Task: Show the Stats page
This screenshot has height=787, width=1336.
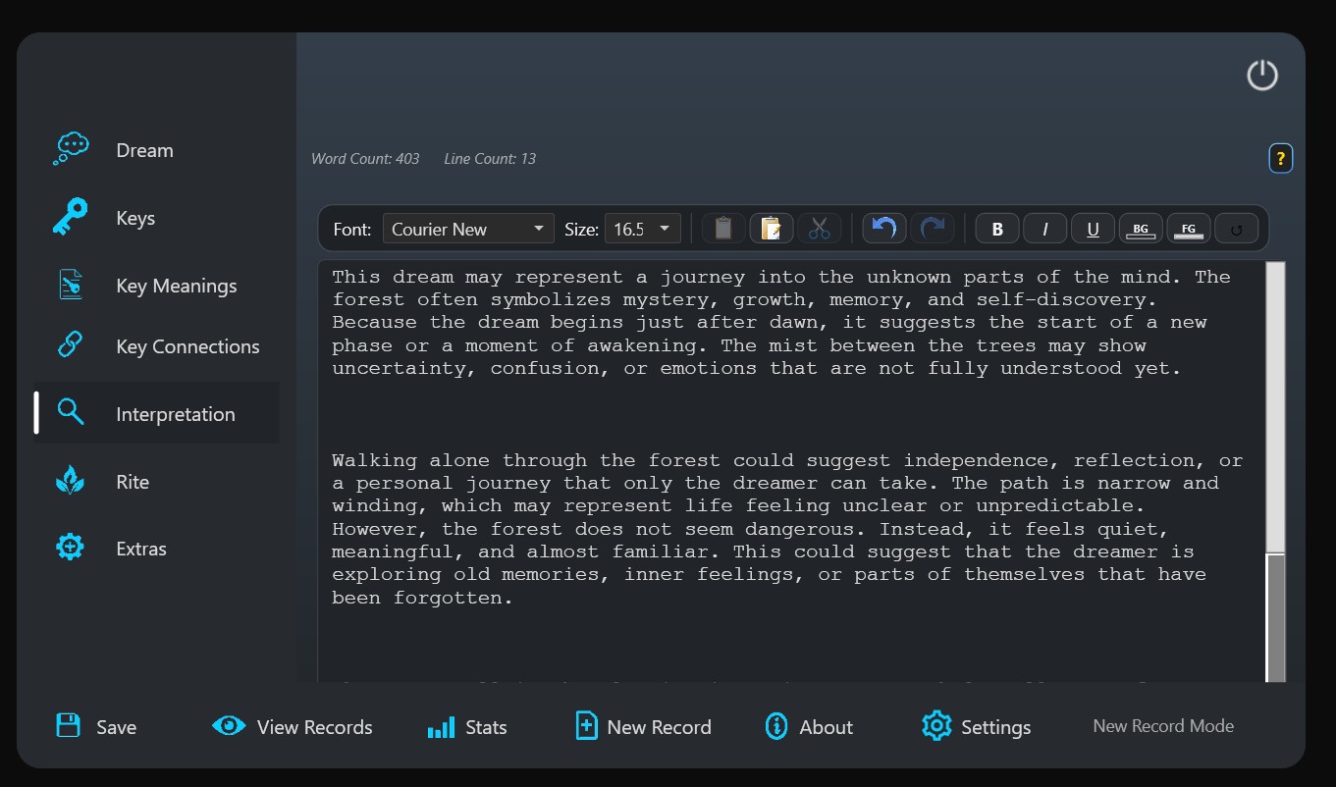Action: click(x=467, y=726)
